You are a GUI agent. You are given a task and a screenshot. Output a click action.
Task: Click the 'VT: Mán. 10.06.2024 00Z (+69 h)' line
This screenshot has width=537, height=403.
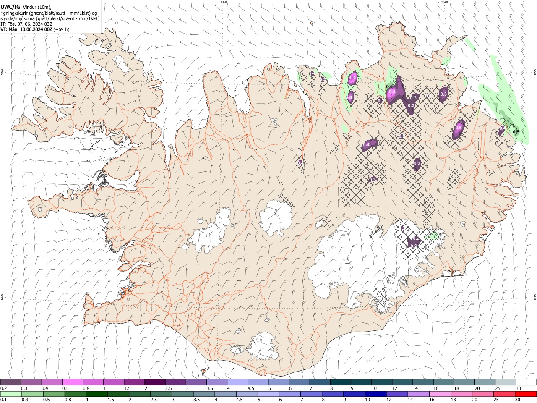click(x=35, y=29)
